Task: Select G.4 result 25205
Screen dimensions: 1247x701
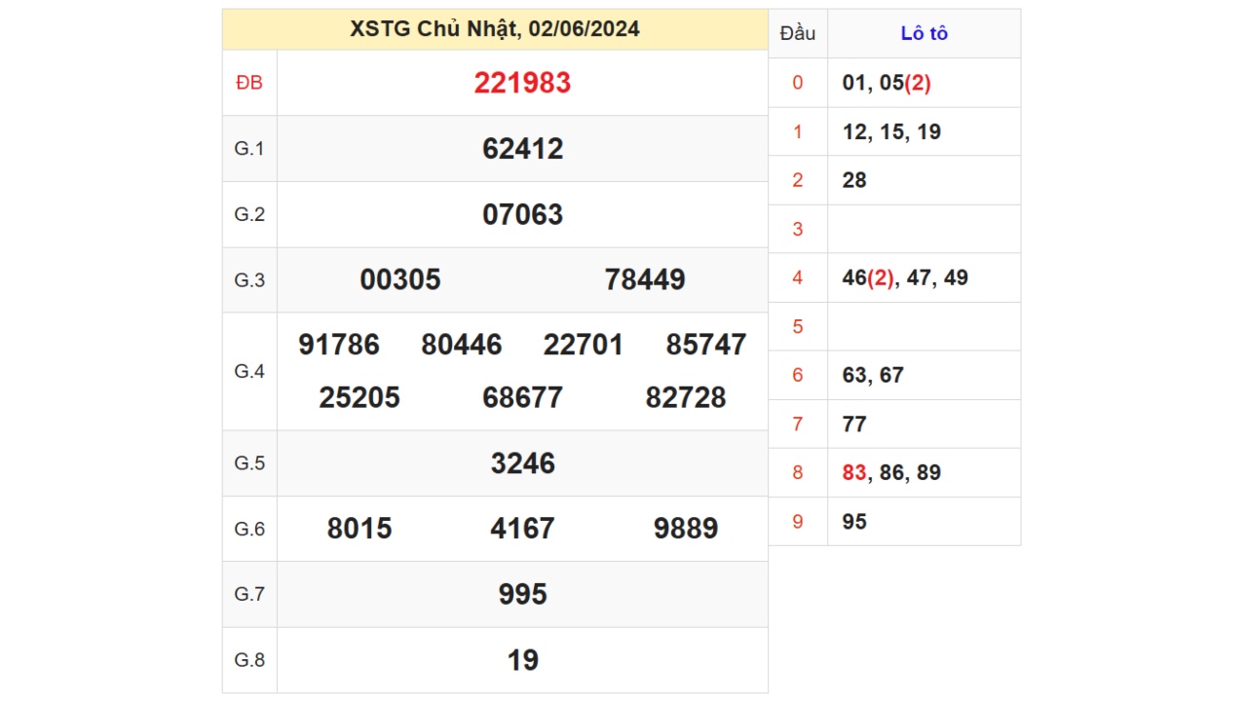Action: pyautogui.click(x=359, y=398)
